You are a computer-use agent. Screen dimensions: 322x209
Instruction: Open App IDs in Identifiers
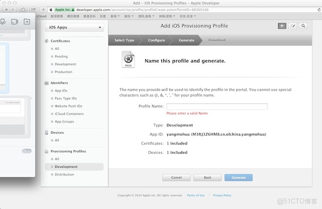[x=61, y=91]
